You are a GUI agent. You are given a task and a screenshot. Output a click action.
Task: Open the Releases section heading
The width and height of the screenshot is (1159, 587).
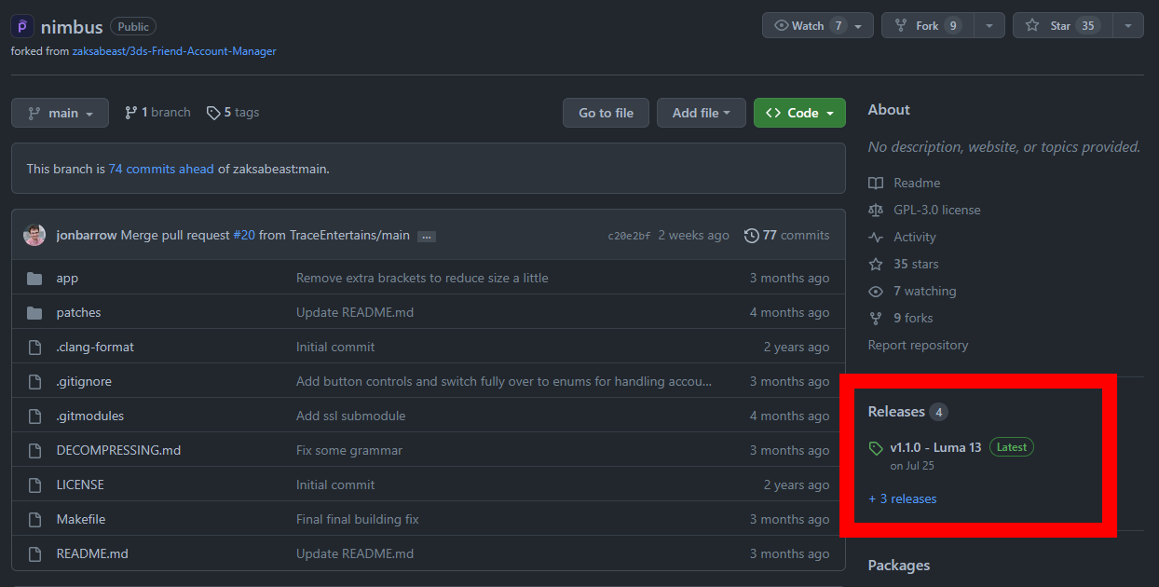pos(896,412)
